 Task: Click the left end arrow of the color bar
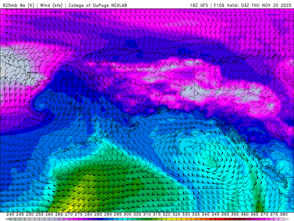7,219
